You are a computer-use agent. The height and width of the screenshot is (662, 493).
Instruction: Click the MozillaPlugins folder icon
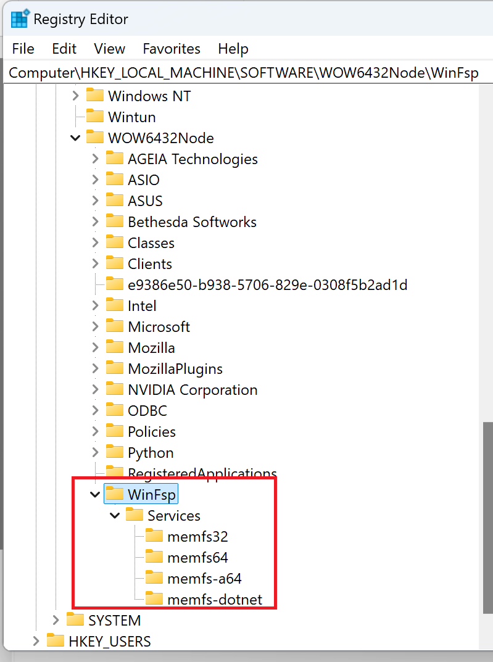pyautogui.click(x=114, y=368)
